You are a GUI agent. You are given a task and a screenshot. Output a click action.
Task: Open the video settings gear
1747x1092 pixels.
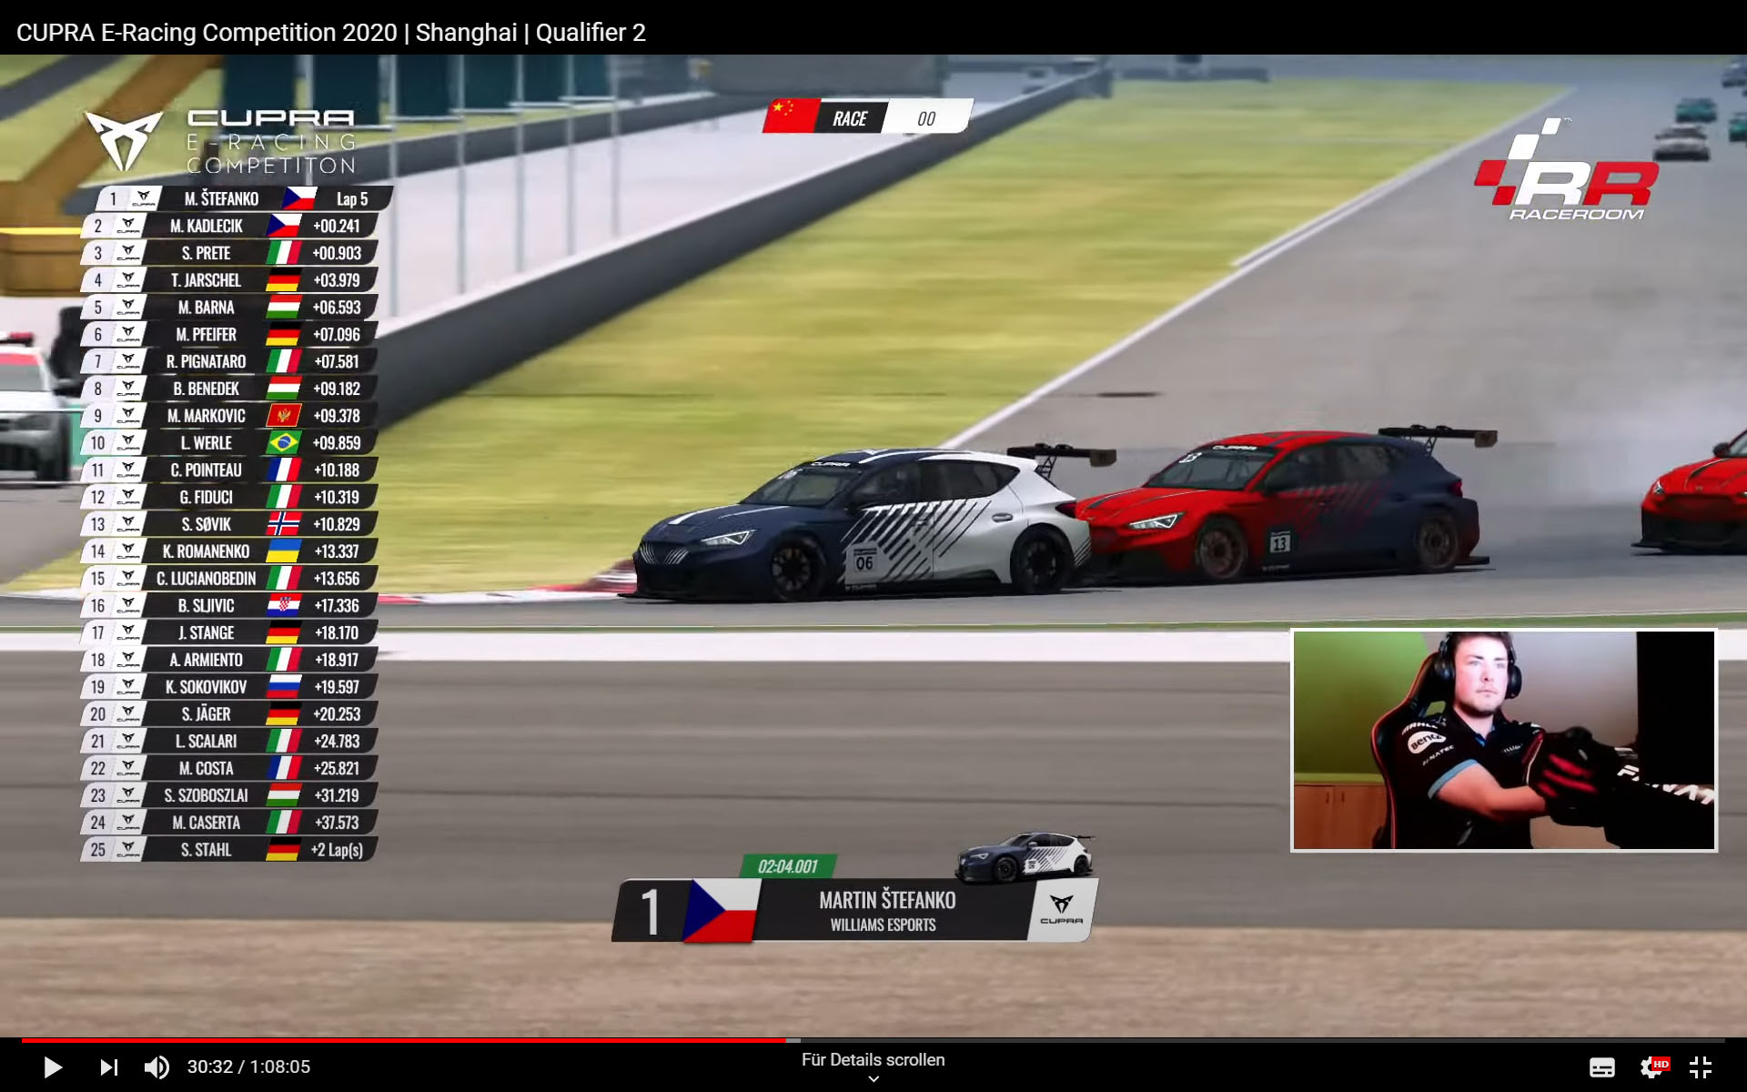click(1652, 1067)
